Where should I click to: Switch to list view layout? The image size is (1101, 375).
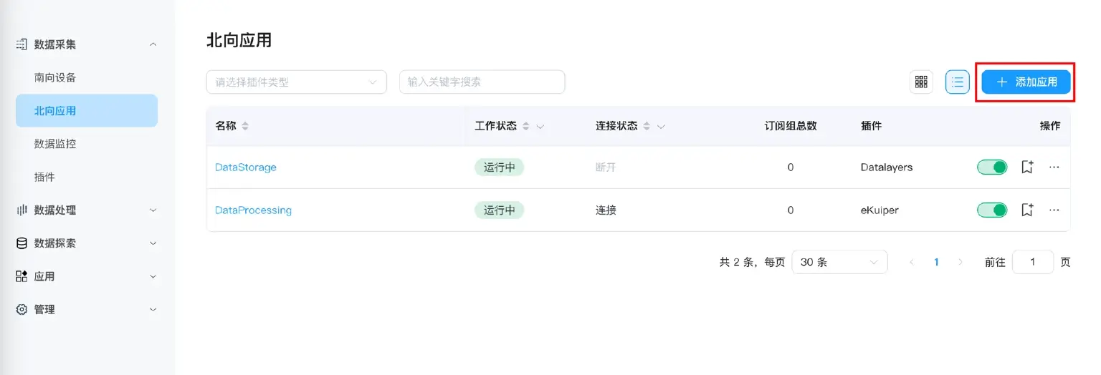point(957,82)
